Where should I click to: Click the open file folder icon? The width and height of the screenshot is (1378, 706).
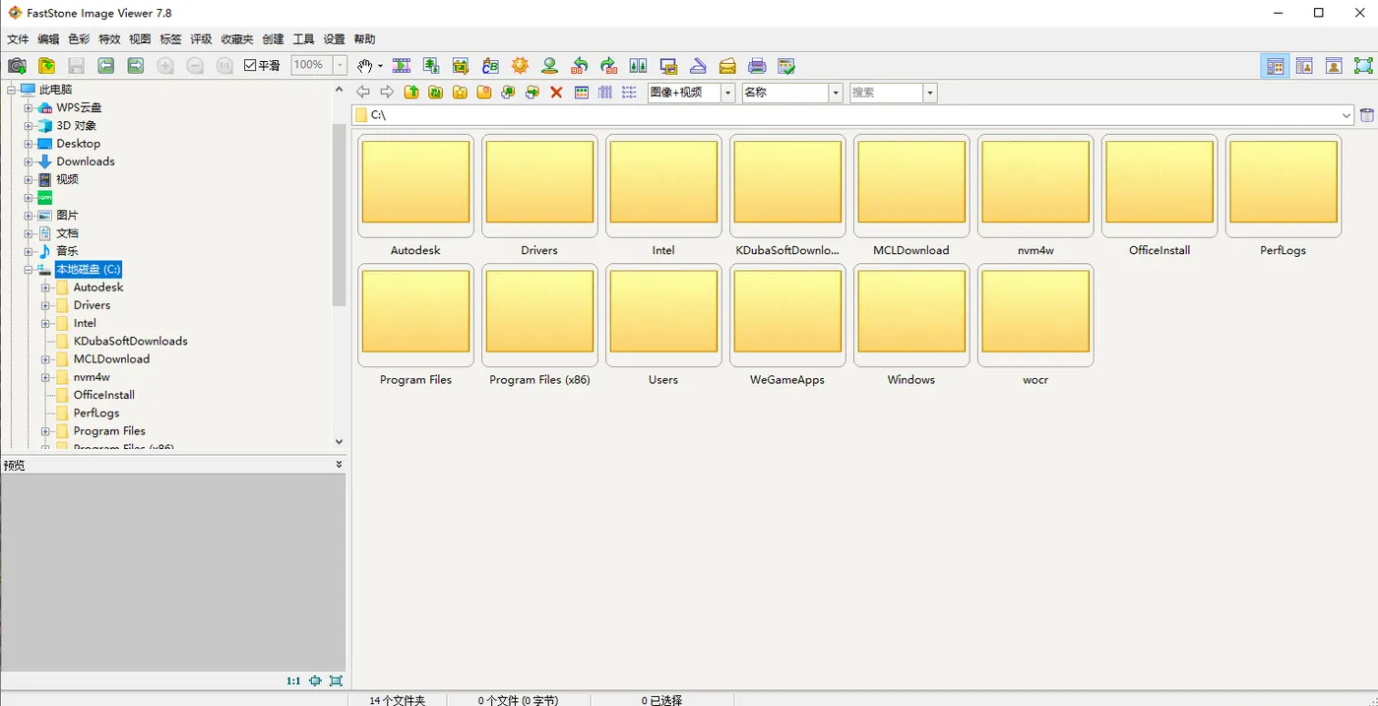46,66
